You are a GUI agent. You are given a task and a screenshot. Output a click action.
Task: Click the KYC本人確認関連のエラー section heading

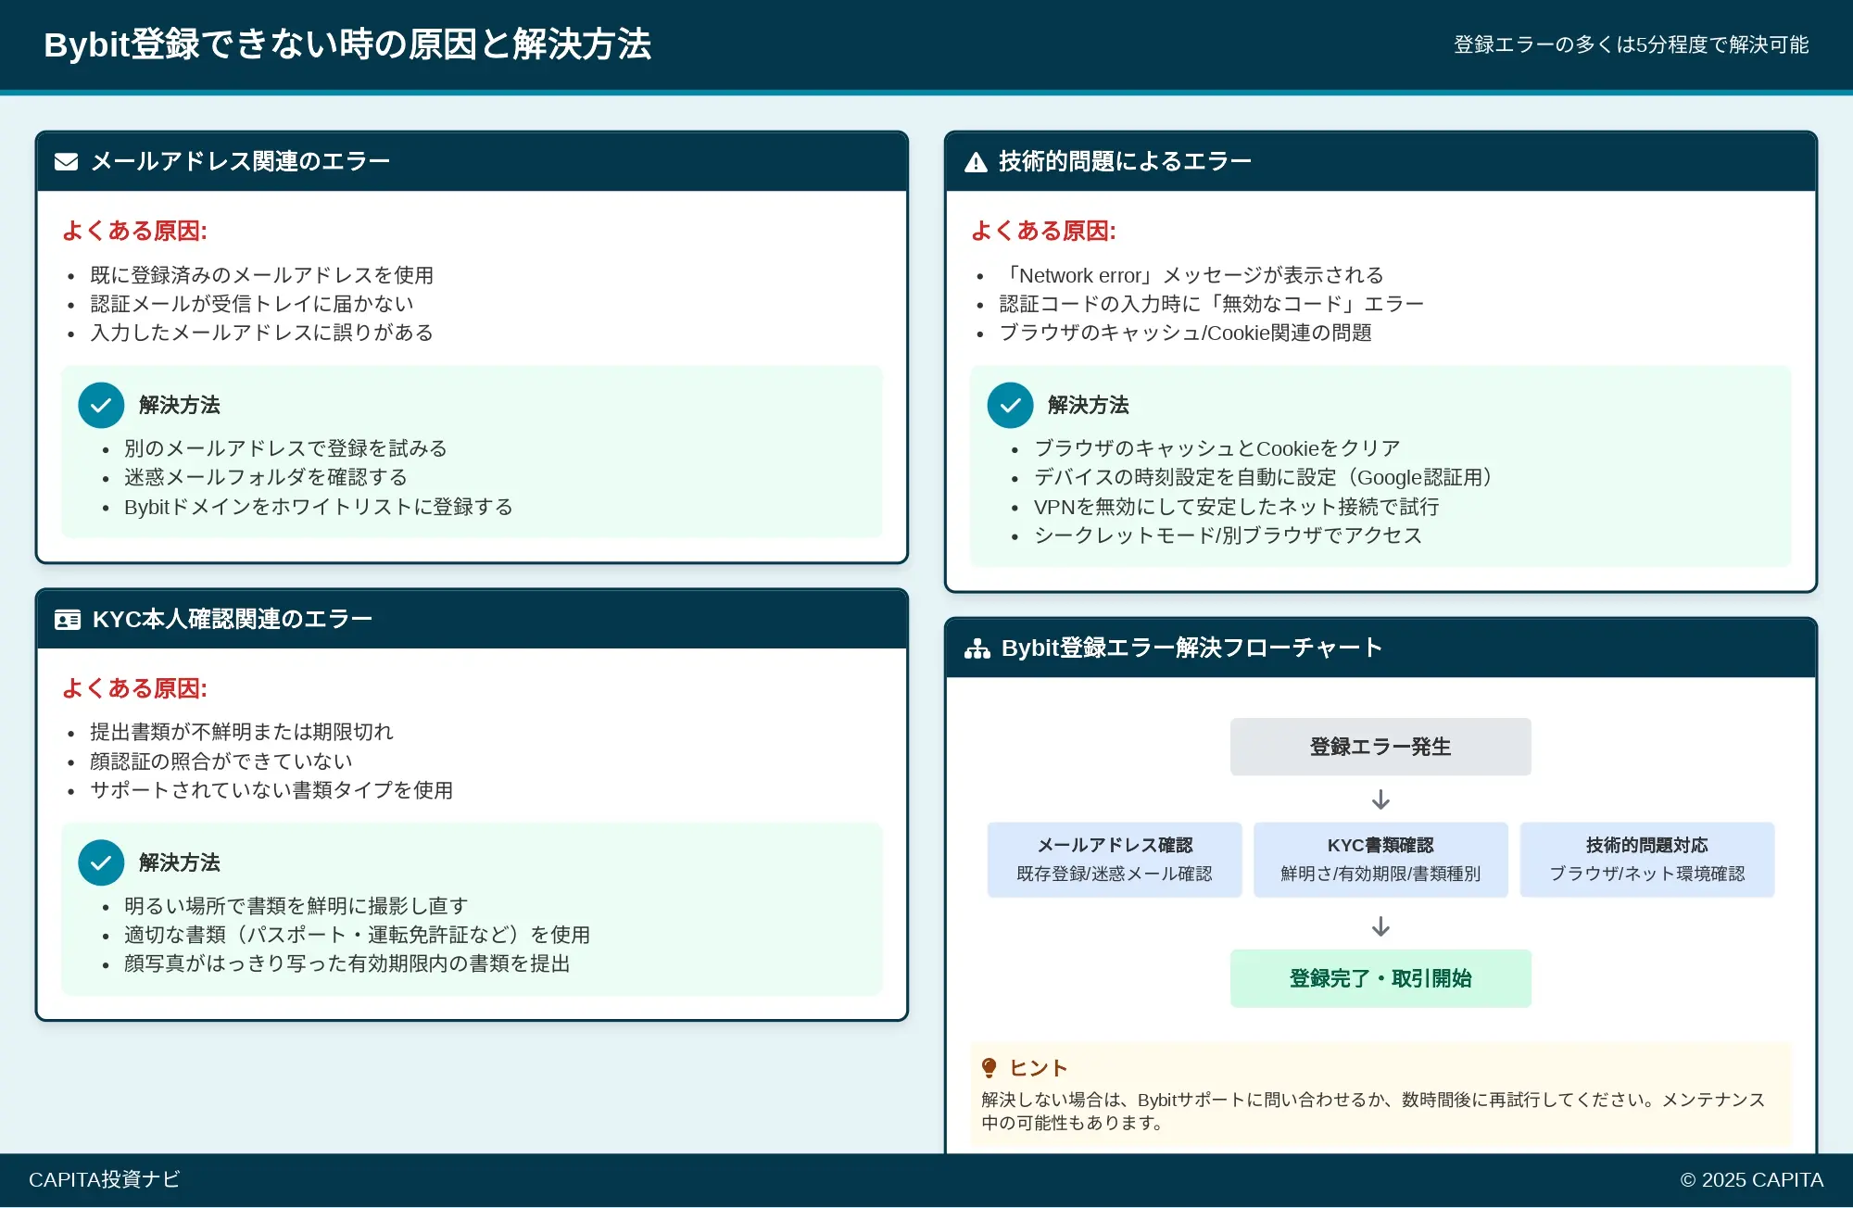(233, 619)
